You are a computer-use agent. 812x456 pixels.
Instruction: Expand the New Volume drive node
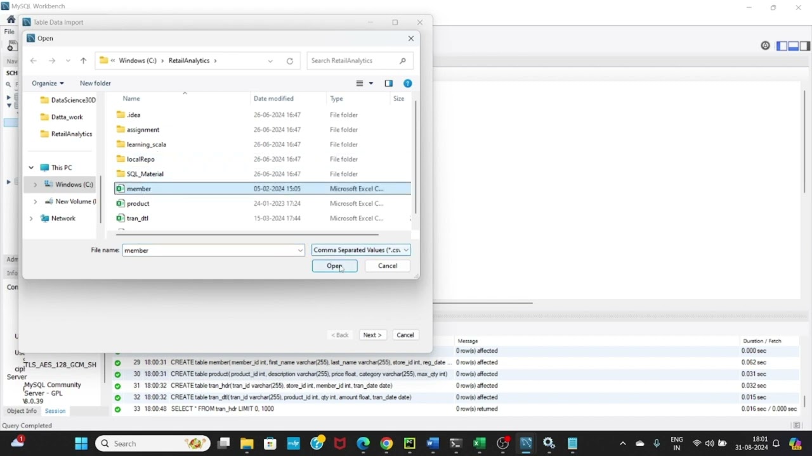(35, 201)
